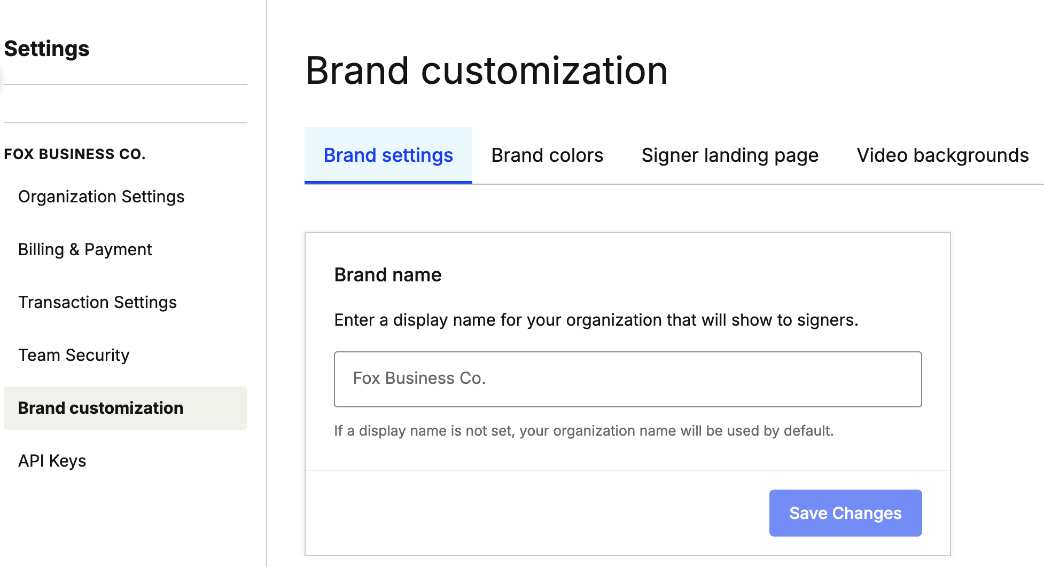
Task: Open Organization Settings in sidebar
Action: point(101,196)
